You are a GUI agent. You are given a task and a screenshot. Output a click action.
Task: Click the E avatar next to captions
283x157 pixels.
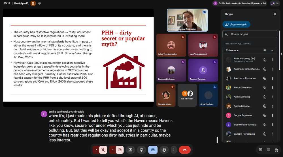click(44, 114)
